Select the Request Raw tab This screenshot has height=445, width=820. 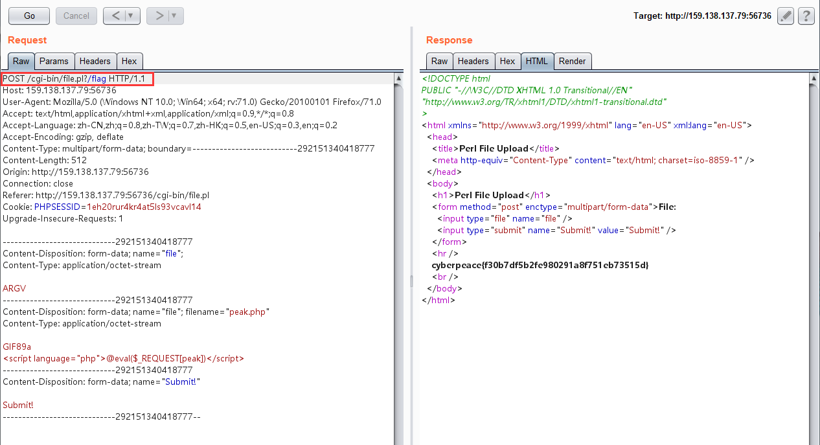point(21,62)
